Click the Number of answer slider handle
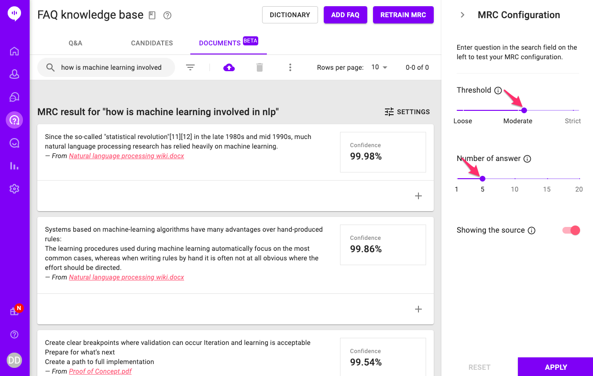 pos(483,179)
